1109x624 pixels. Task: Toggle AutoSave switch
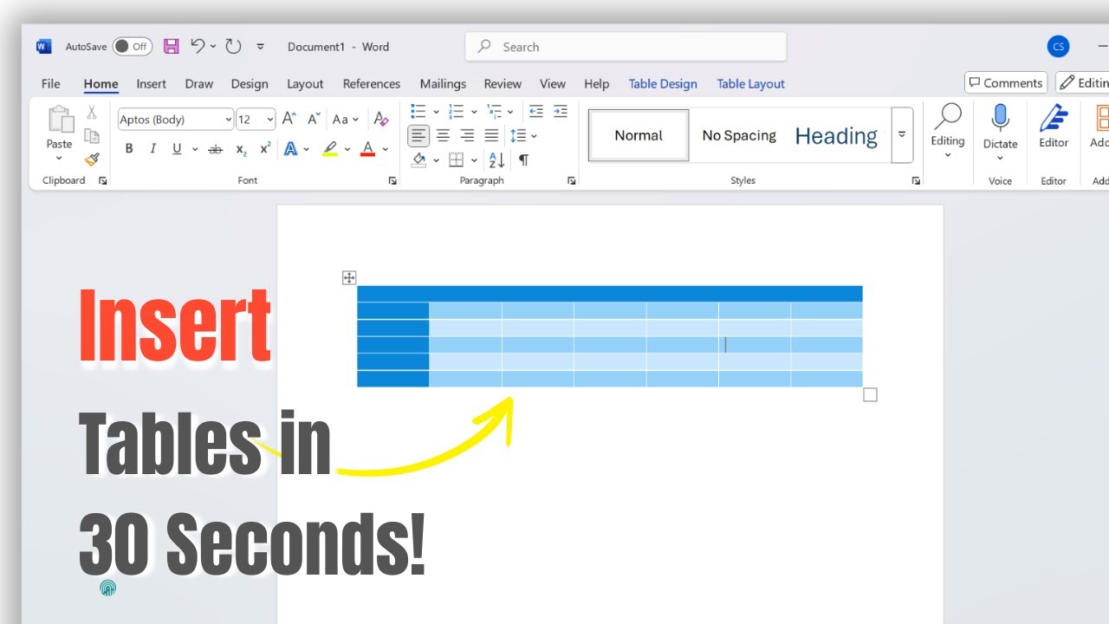point(132,47)
